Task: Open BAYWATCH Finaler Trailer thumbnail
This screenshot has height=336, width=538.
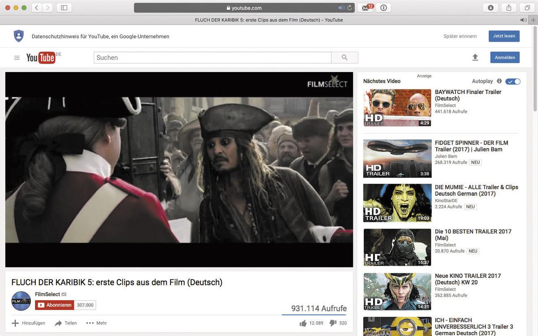Action: coord(397,108)
